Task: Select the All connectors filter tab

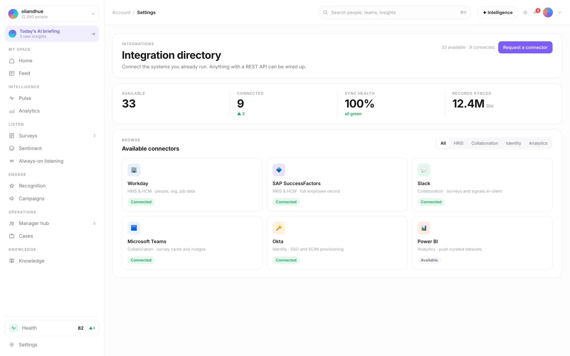Action: [443, 143]
